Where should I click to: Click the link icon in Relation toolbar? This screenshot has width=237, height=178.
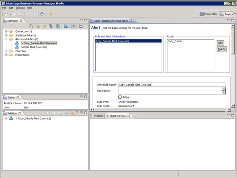[x=72, y=113]
